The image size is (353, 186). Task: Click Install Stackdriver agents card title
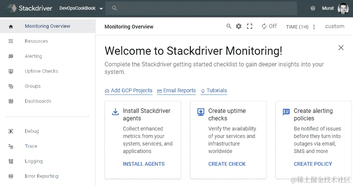(147, 114)
